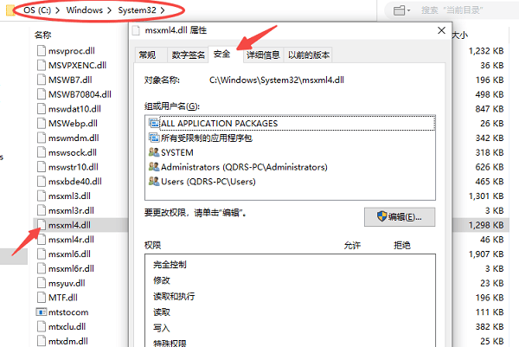Viewport: 519px width, 347px height.
Task: Click System32 in the address bar path
Action: tap(137, 10)
